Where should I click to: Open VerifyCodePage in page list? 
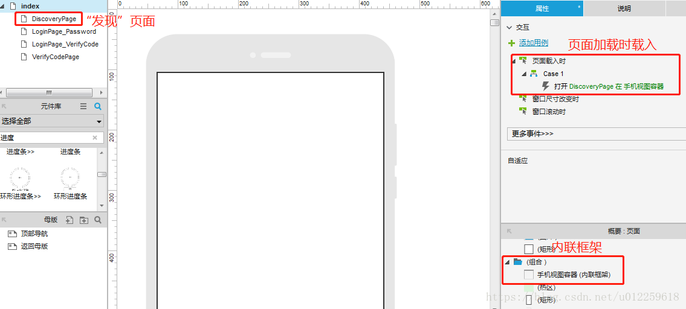point(56,57)
